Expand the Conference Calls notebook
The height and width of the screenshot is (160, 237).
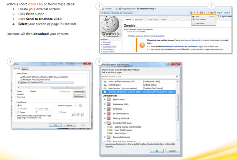tap(105, 104)
